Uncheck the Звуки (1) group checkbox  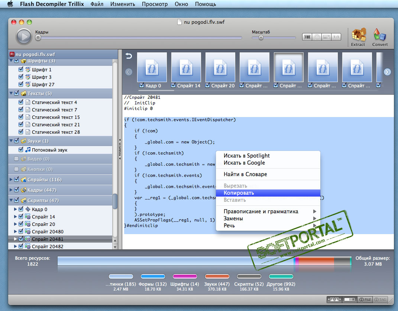point(16,141)
